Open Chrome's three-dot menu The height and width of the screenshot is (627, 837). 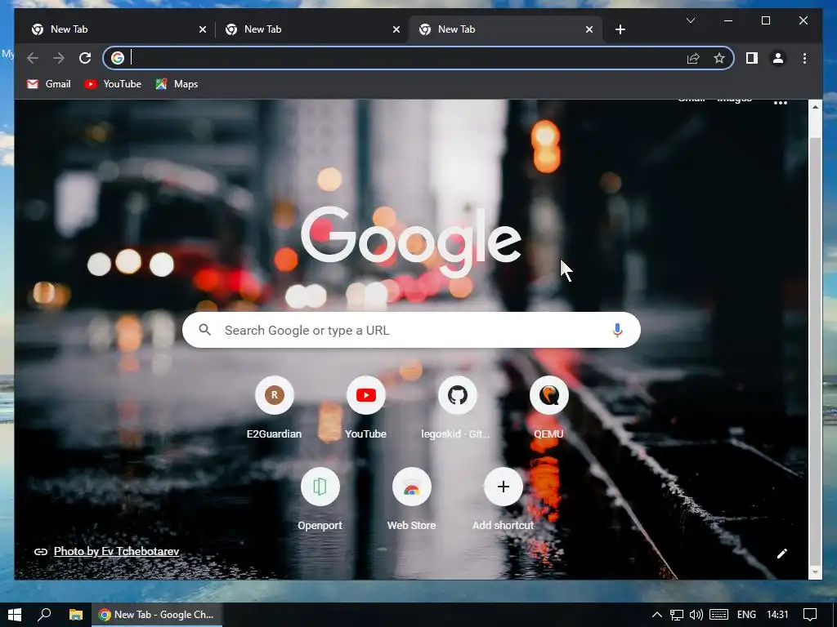click(804, 58)
